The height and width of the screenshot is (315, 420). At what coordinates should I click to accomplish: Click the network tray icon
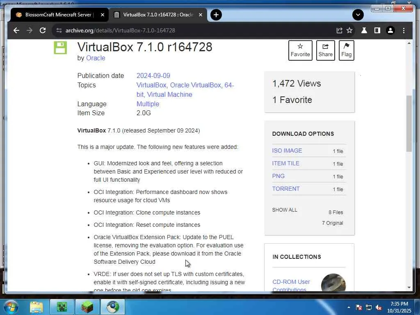point(369,307)
